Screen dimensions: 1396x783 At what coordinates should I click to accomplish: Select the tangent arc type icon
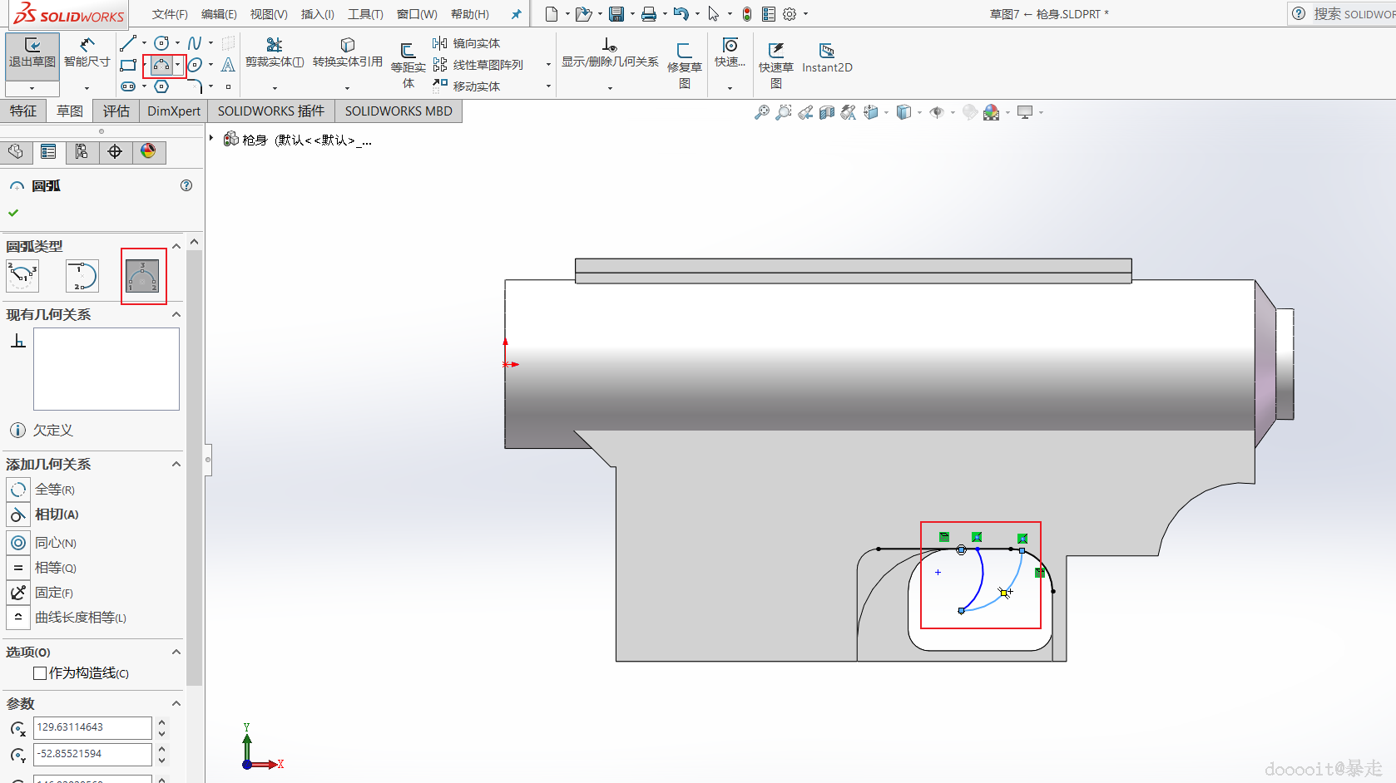[x=82, y=276]
